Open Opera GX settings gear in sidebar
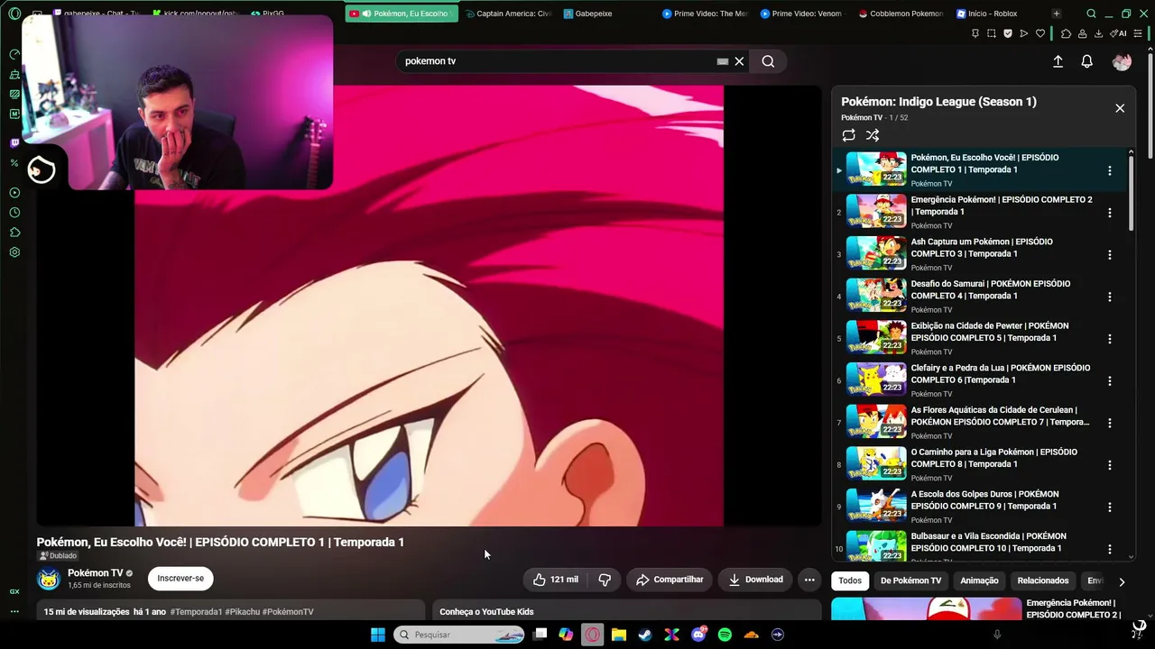The width and height of the screenshot is (1155, 649). pyautogui.click(x=14, y=252)
